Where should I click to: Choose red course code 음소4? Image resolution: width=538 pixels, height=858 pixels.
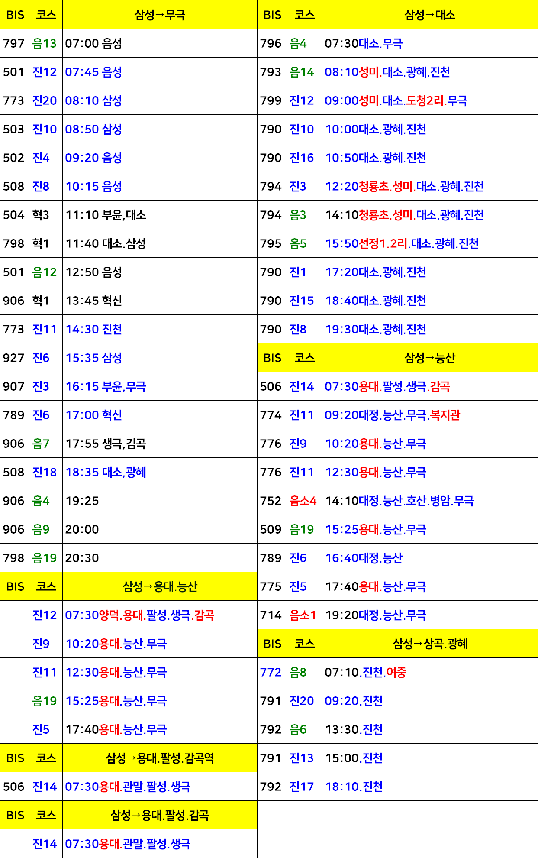(303, 501)
